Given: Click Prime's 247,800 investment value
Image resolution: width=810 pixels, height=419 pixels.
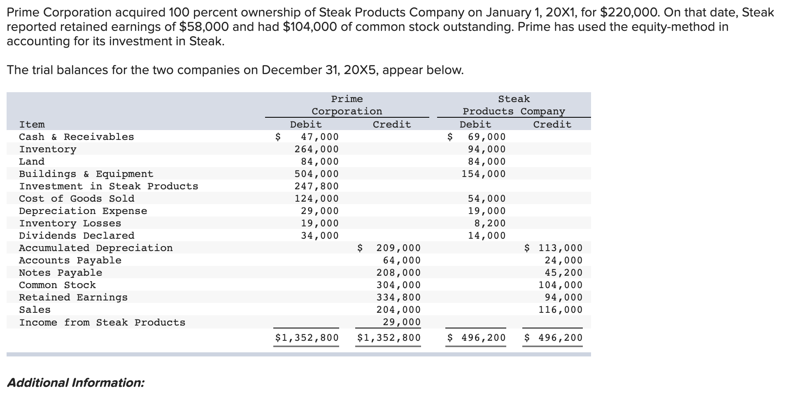Looking at the screenshot, I should tap(317, 186).
